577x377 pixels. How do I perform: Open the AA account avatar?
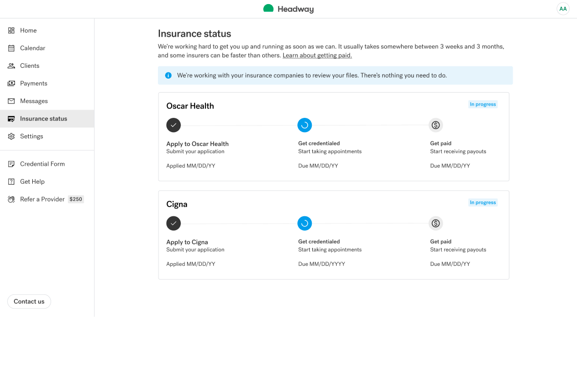click(563, 9)
